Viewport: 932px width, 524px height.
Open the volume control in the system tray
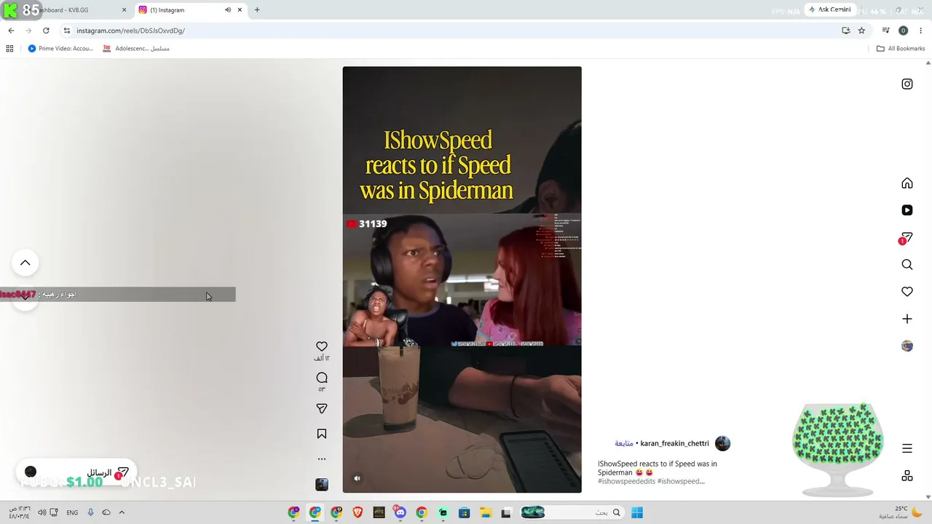42,512
